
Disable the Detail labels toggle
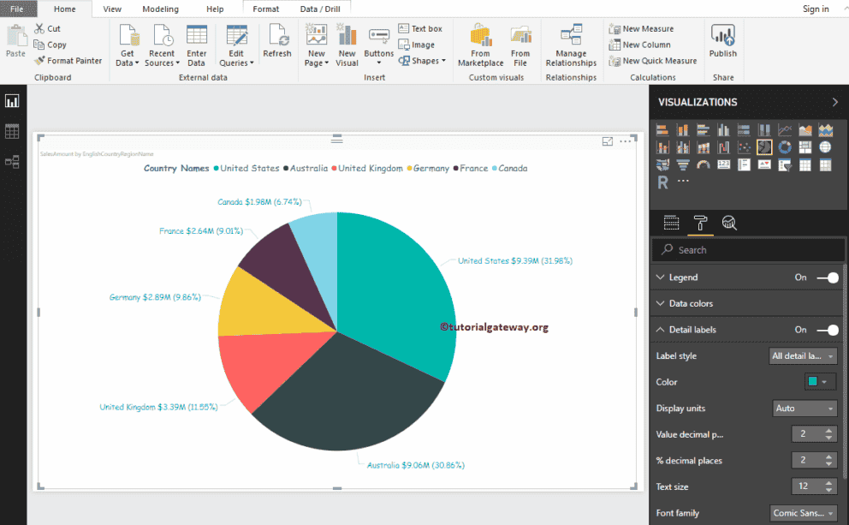825,329
